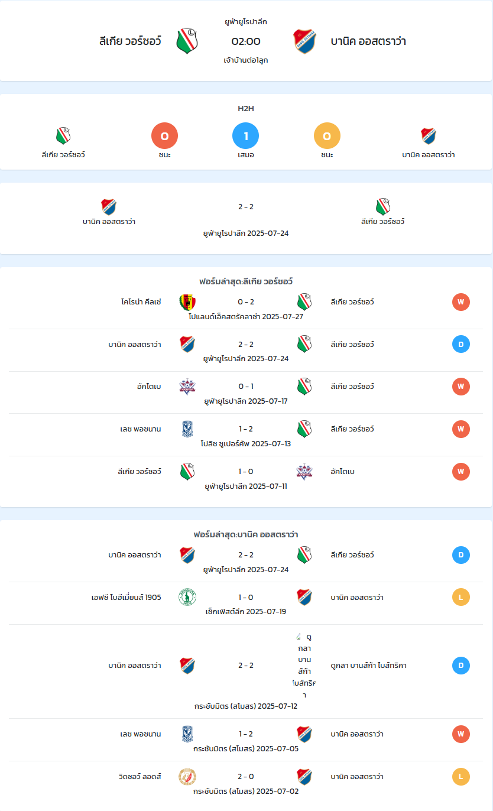Screen dimensions: 493x811
Task: Open Widzew Lodz team name link
Action: 140,777
